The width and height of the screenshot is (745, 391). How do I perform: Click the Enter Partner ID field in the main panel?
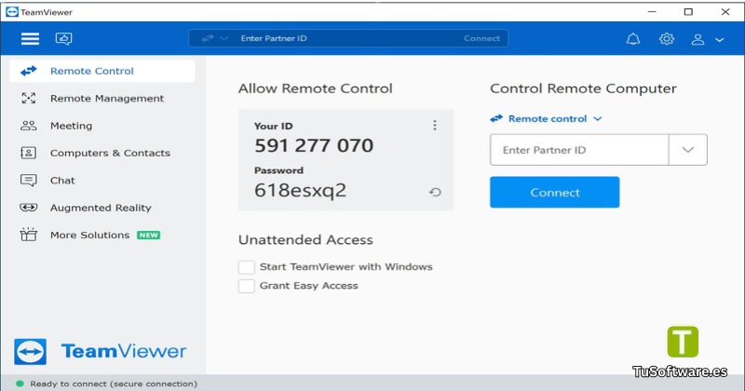[579, 150]
